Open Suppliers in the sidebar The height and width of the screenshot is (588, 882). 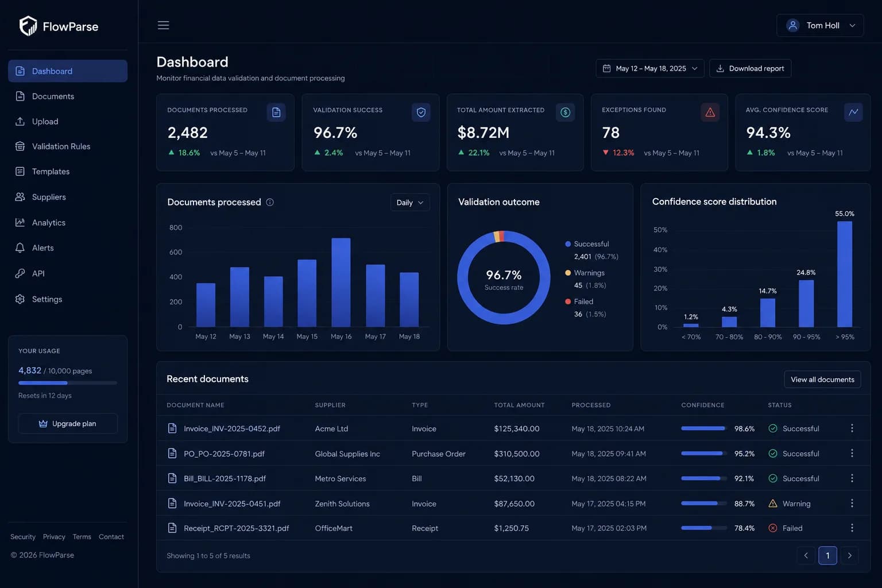pos(68,197)
